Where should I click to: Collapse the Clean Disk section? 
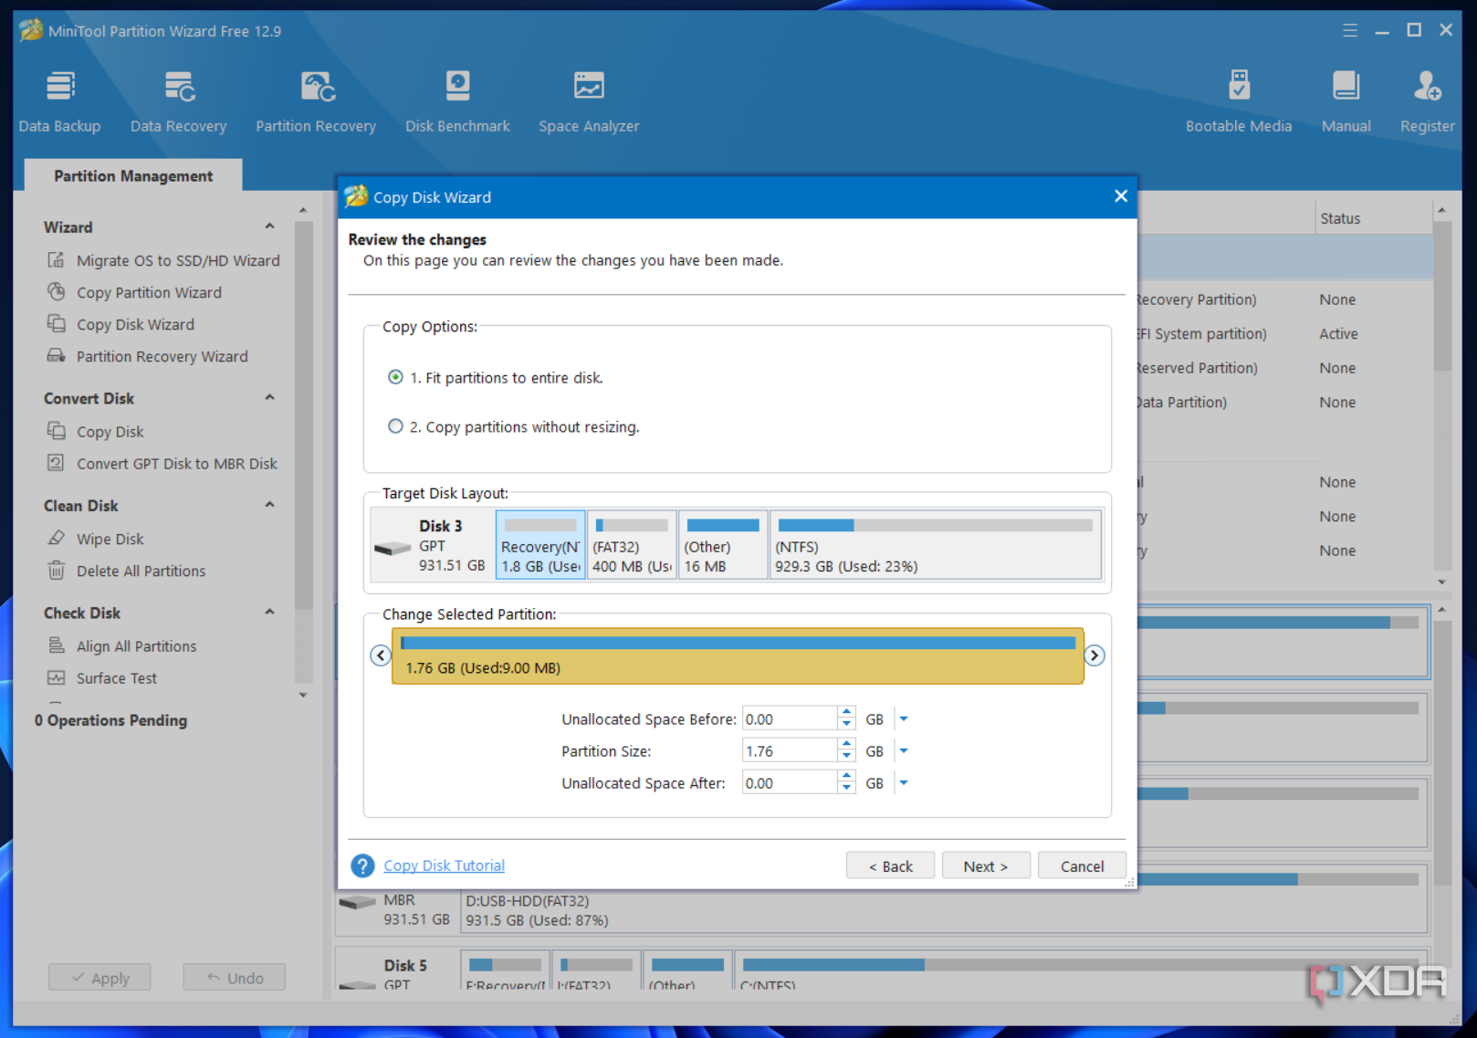269,505
